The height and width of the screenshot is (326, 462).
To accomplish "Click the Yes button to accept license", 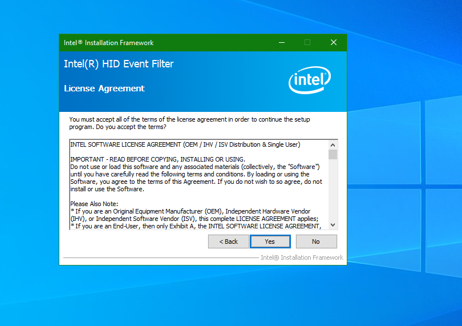I will (270, 242).
